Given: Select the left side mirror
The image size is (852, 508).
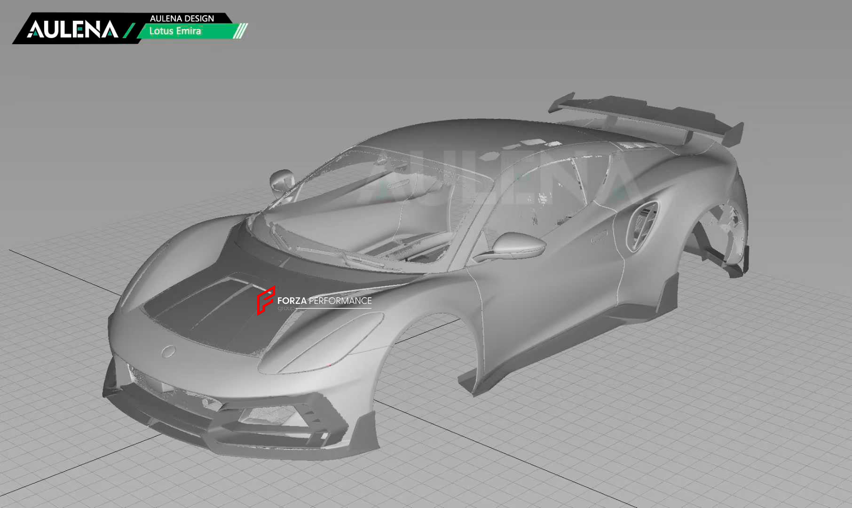Looking at the screenshot, I should [282, 181].
